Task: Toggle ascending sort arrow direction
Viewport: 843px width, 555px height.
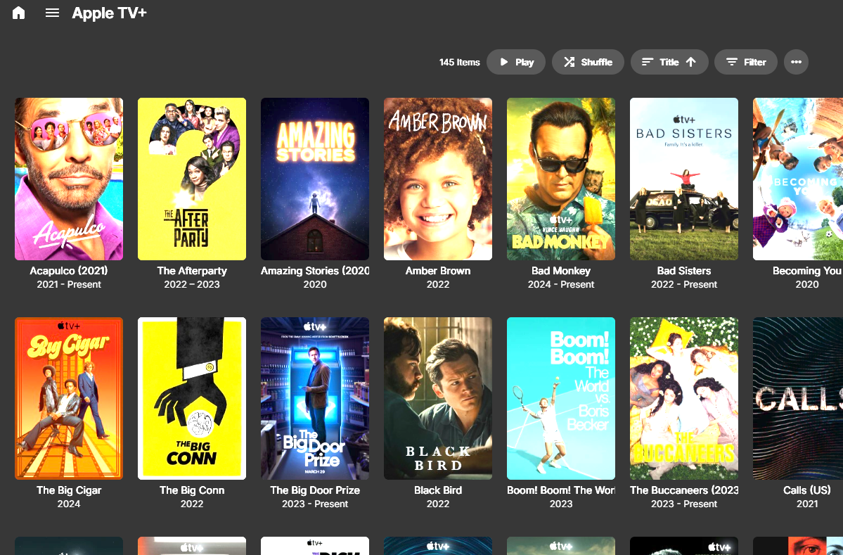Action: [691, 62]
